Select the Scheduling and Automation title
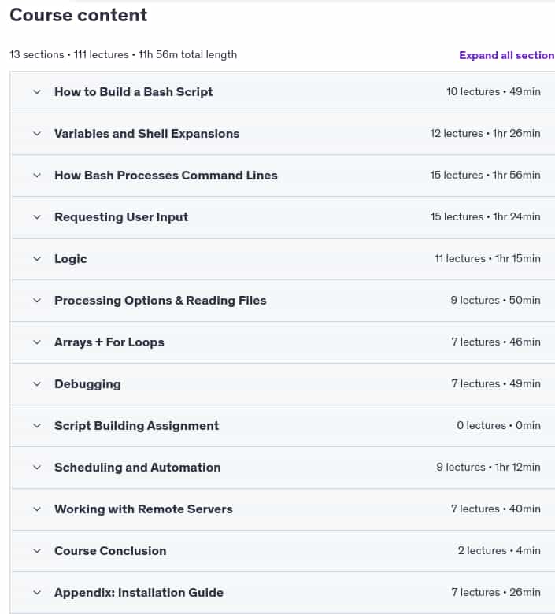 138,468
